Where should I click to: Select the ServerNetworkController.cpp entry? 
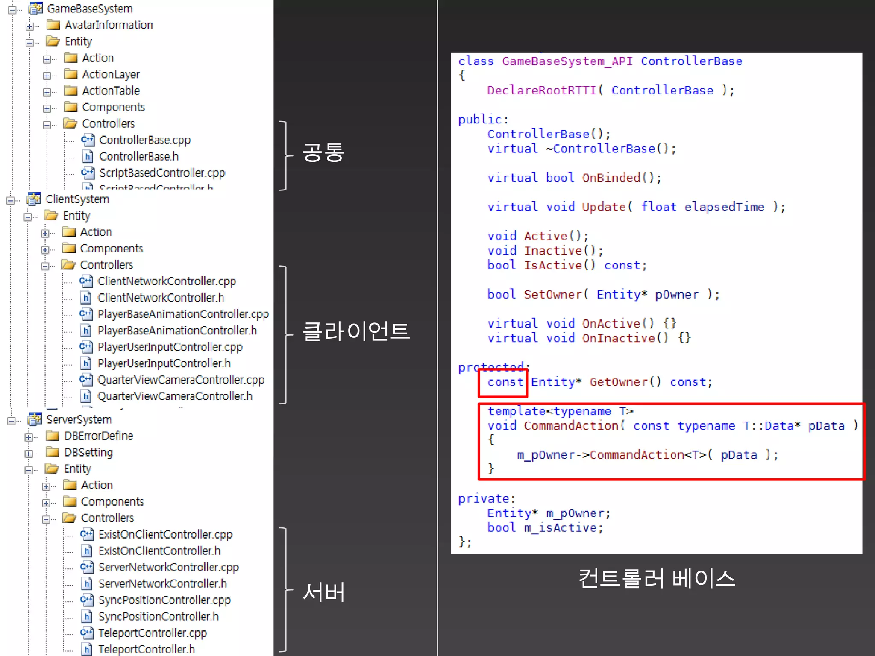169,568
